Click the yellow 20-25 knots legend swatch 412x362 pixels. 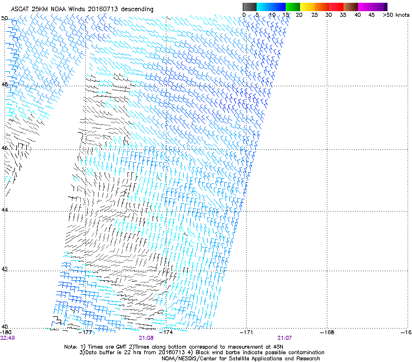(x=307, y=7)
